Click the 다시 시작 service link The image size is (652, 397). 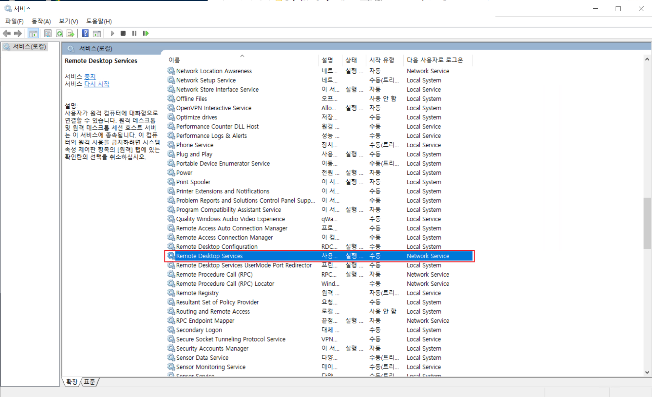point(97,84)
